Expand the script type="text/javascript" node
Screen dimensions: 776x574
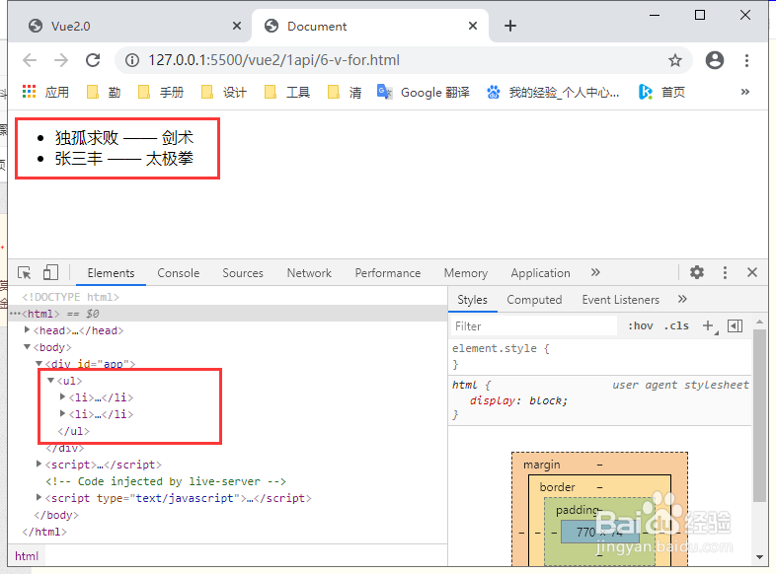pos(39,497)
